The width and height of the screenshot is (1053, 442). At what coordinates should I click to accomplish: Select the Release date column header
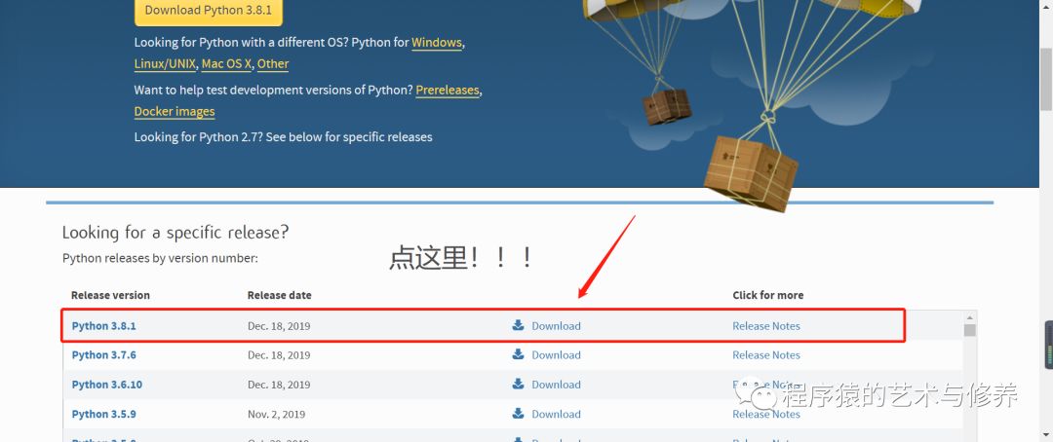tap(280, 295)
